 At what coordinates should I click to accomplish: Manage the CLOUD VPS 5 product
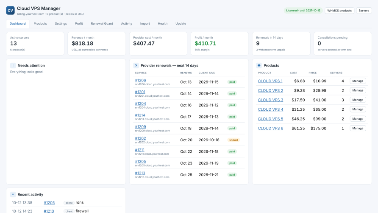coord(358,118)
